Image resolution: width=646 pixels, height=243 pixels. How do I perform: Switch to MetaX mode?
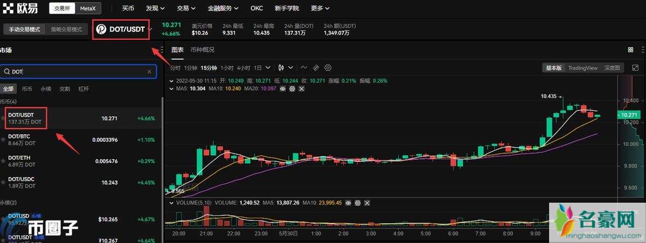point(87,9)
